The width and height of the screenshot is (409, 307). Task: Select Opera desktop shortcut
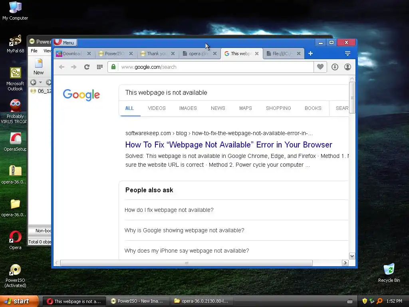(15, 240)
